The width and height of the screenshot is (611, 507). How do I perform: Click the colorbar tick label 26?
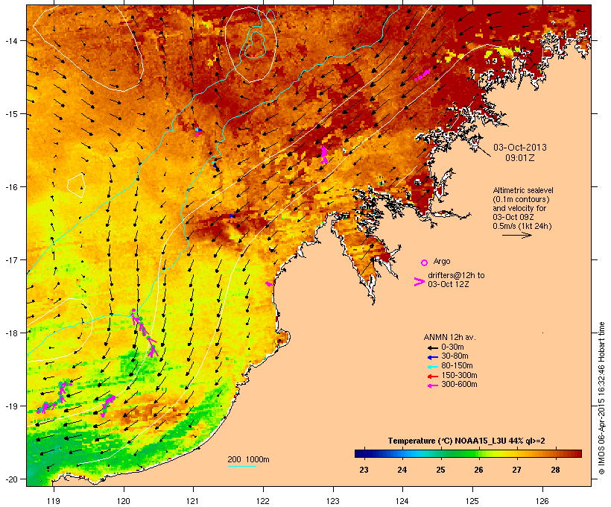coord(478,470)
